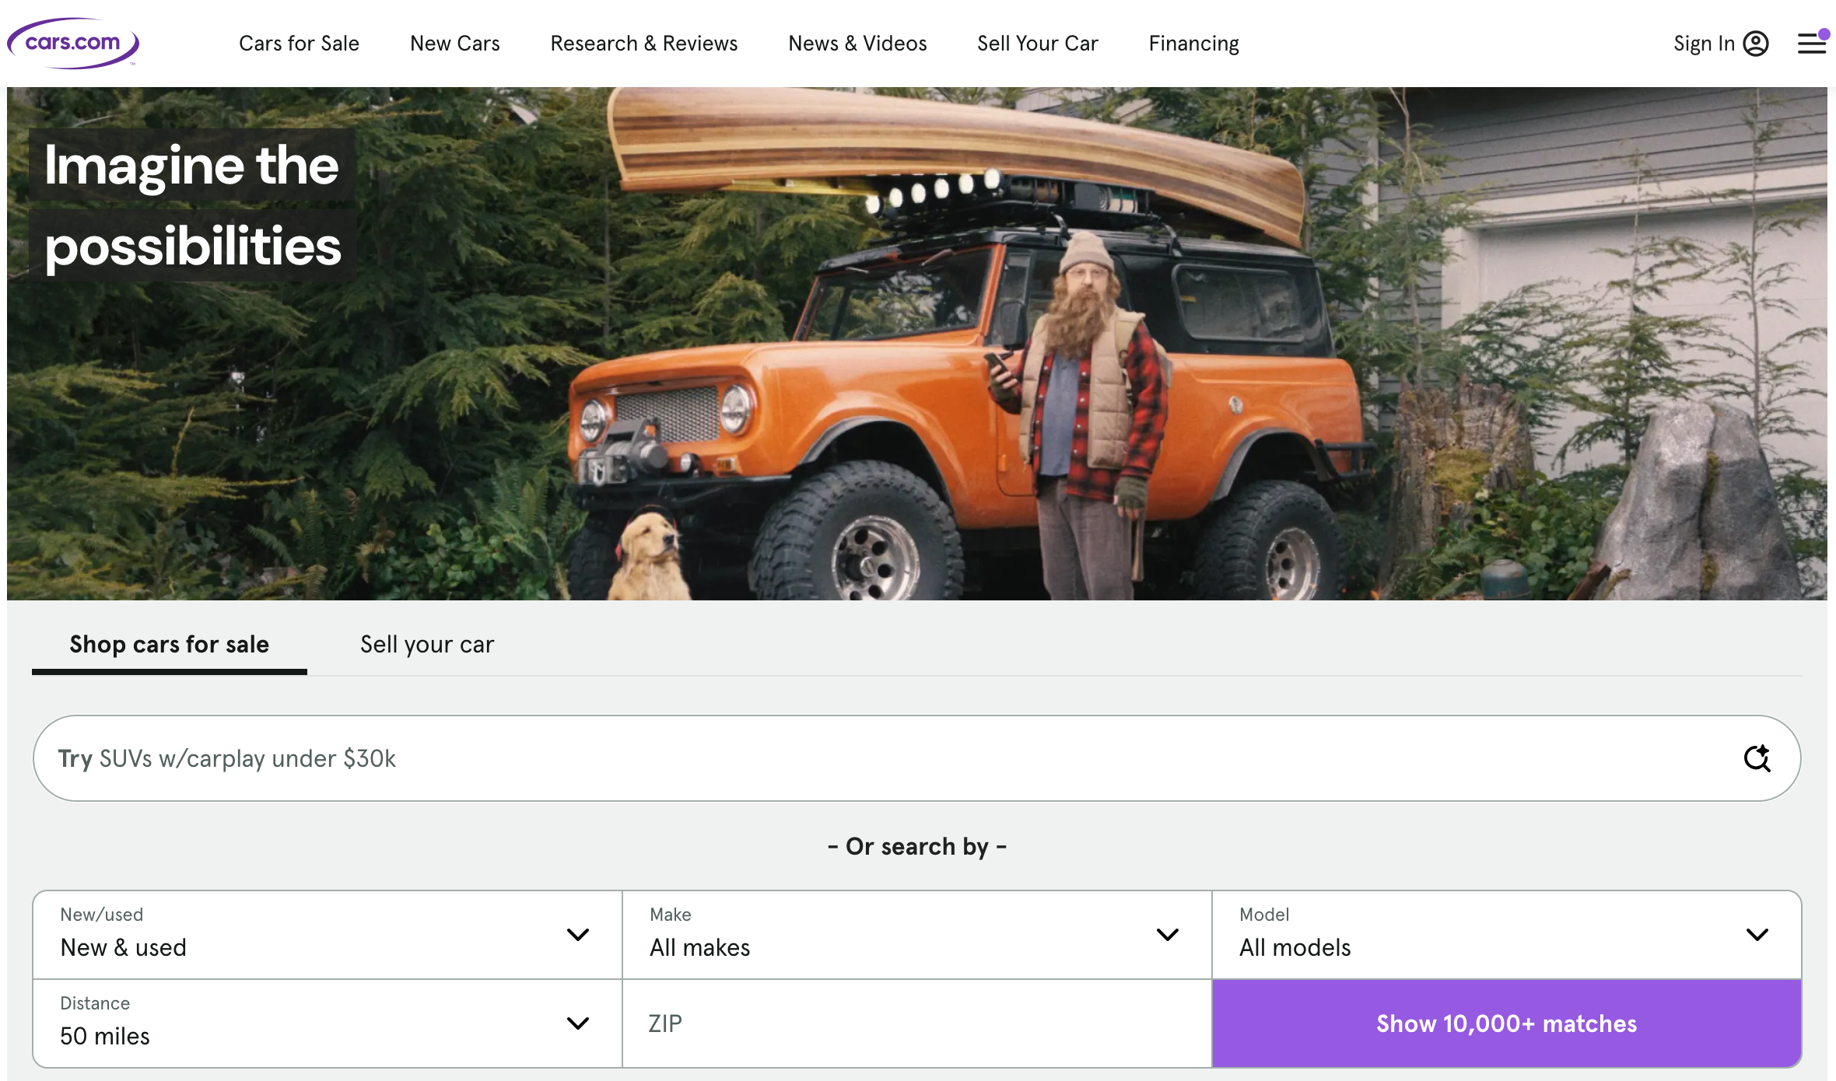The width and height of the screenshot is (1836, 1081).
Task: Click the Sign In profile icon
Action: coord(1756,44)
